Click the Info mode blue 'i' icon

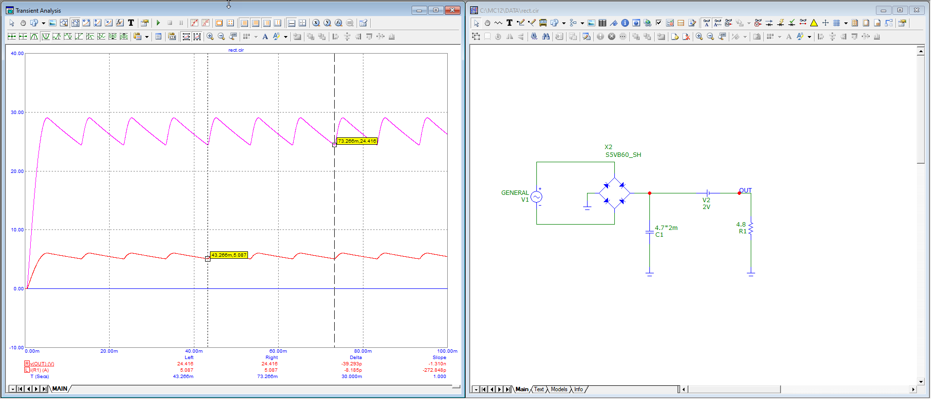click(625, 23)
